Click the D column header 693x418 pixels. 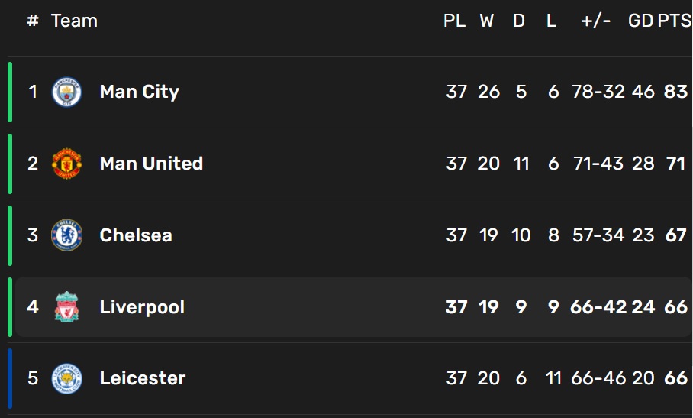click(x=519, y=21)
